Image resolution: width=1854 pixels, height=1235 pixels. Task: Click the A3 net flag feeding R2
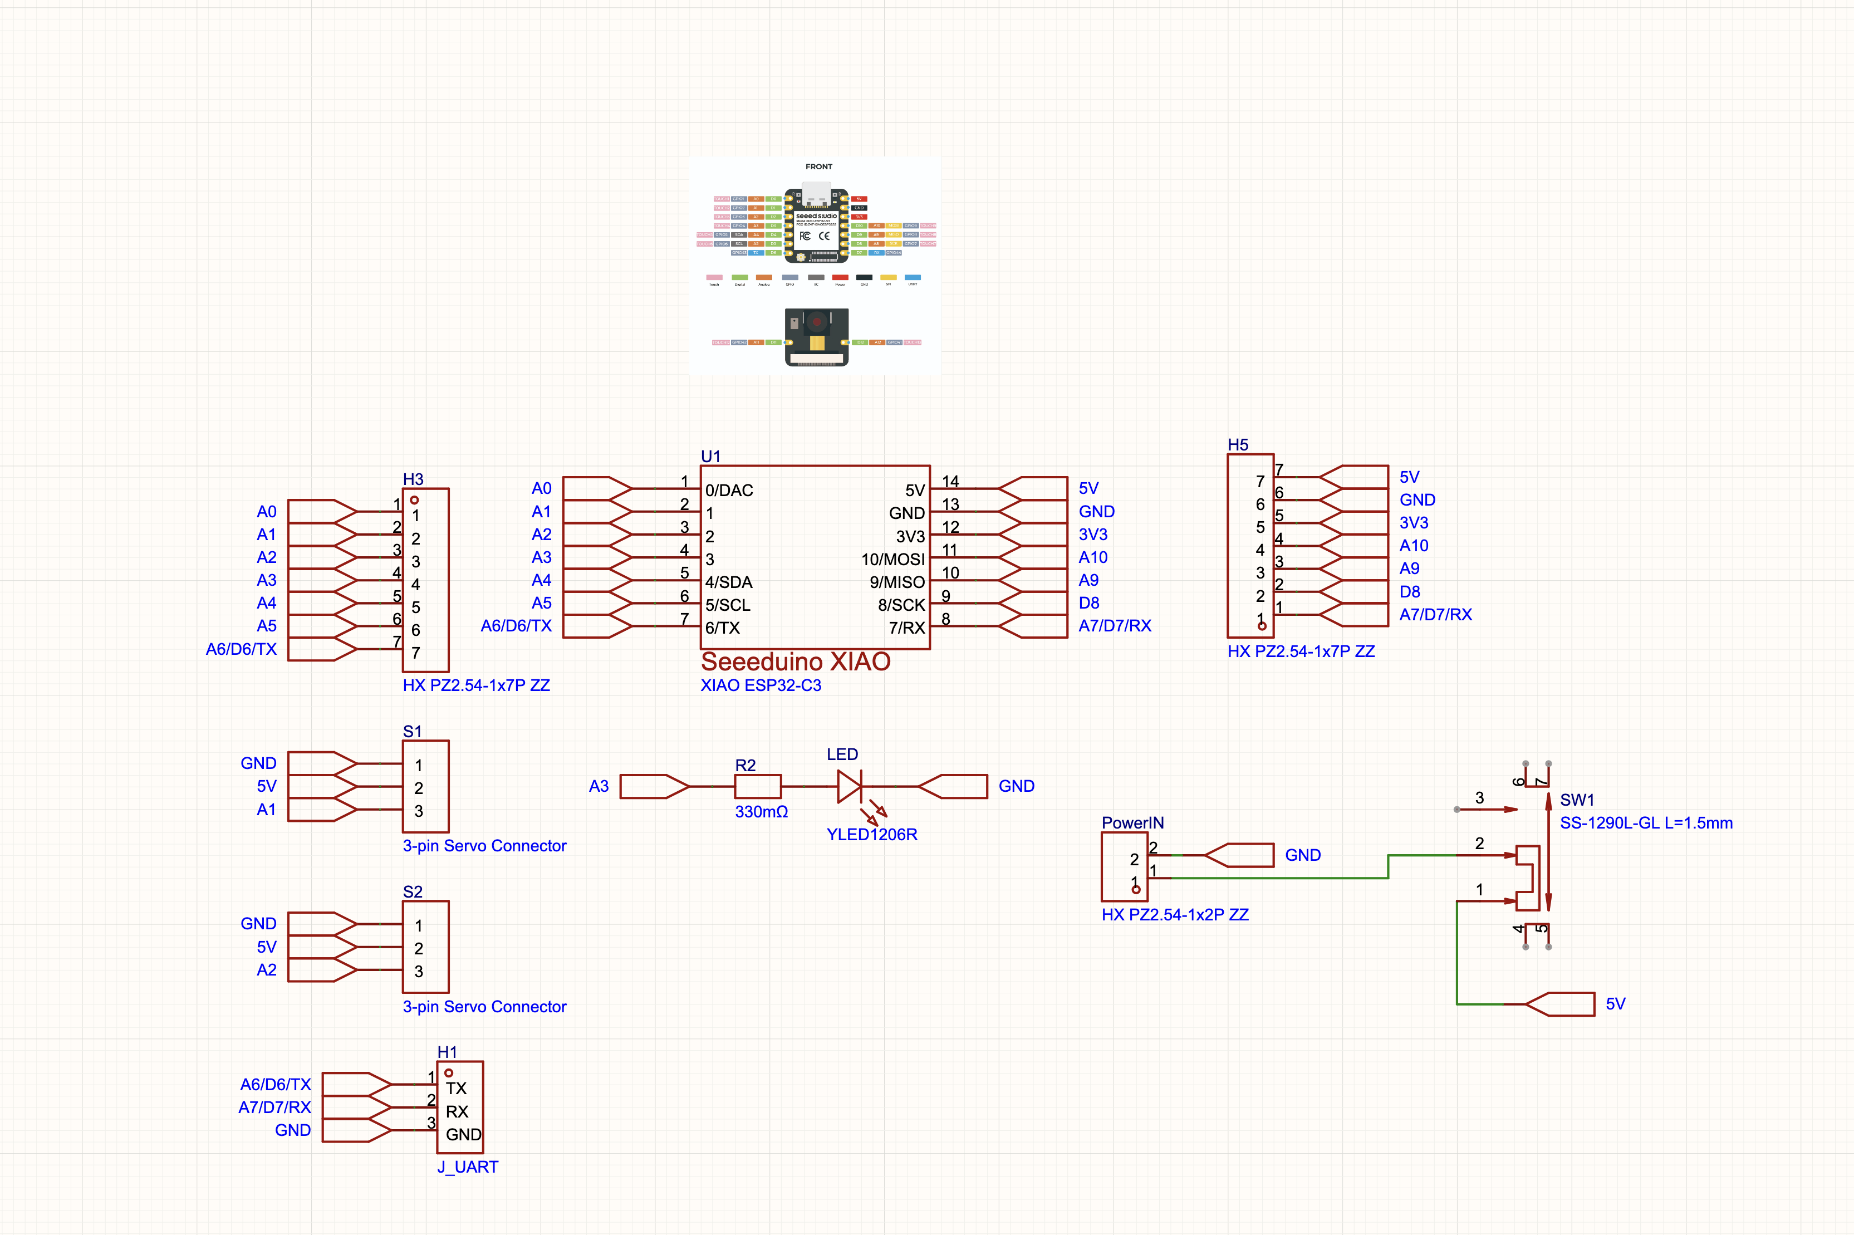(x=655, y=786)
